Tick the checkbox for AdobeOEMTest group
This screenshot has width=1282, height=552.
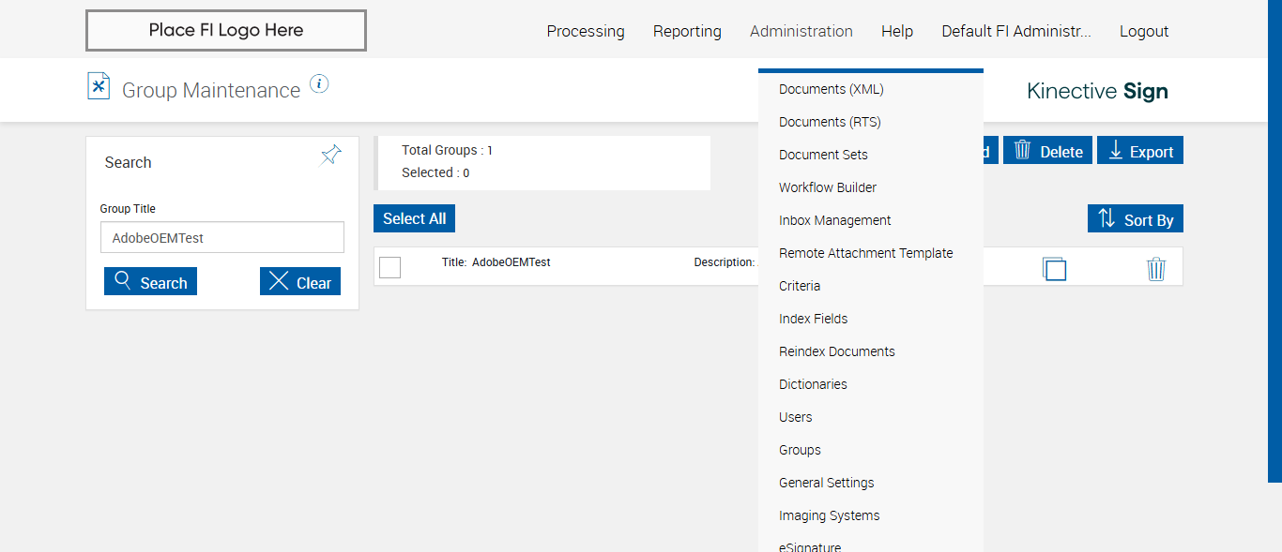[x=390, y=267]
